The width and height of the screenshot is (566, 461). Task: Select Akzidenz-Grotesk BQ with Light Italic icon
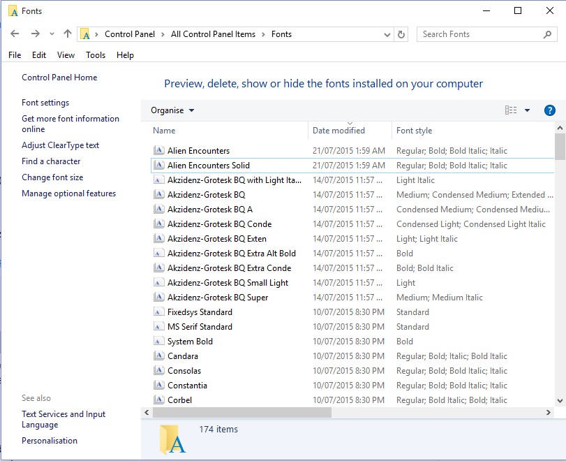pyautogui.click(x=158, y=180)
